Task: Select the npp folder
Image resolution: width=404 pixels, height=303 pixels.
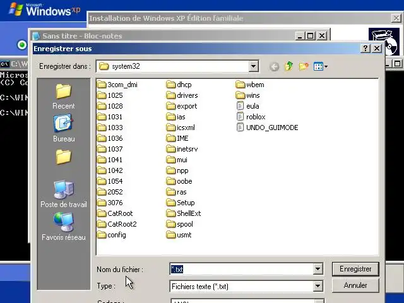Action: click(x=177, y=170)
